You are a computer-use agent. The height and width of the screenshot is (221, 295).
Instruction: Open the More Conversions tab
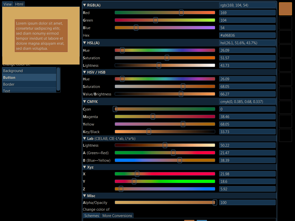(x=117, y=216)
